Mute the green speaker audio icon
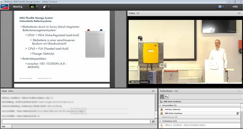Image resolution: width=243 pixels, height=129 pixels. coord(33,7)
